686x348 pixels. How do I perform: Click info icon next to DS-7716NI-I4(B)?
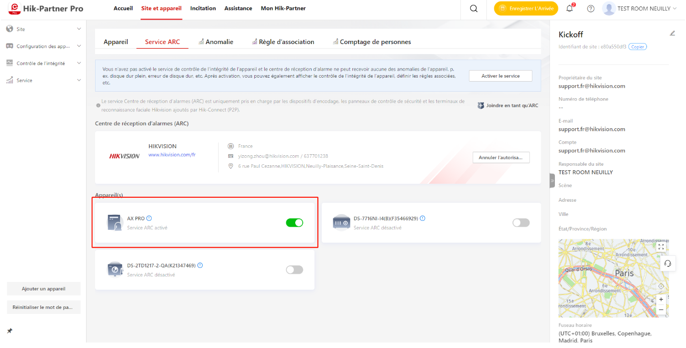click(x=423, y=218)
